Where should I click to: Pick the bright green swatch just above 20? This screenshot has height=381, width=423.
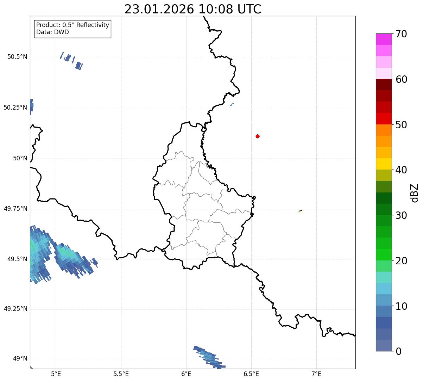point(384,255)
